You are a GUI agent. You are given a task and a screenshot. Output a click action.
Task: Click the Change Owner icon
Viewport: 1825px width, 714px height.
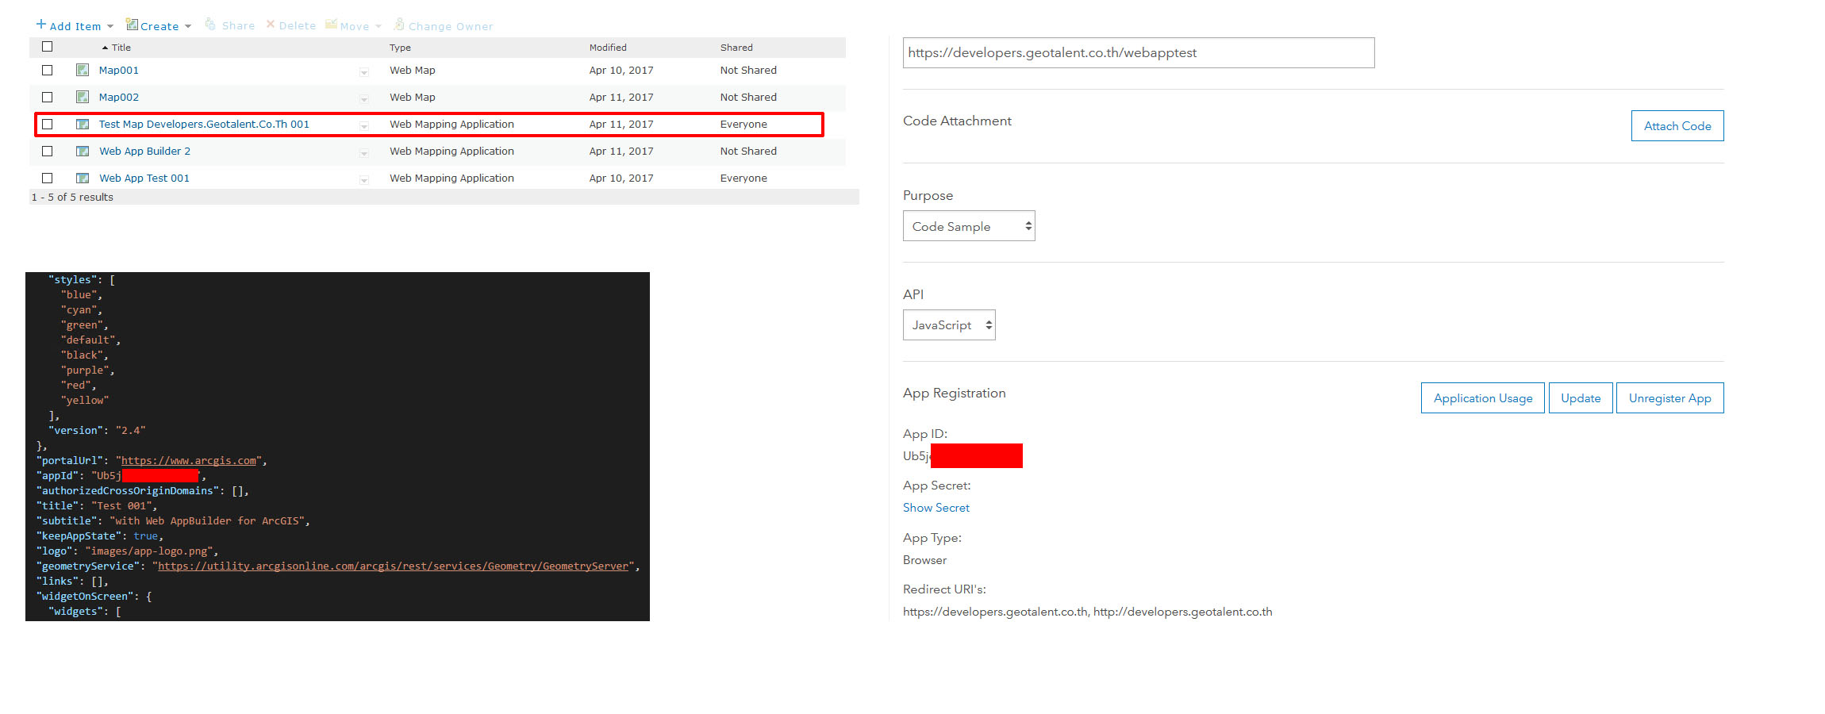[399, 25]
